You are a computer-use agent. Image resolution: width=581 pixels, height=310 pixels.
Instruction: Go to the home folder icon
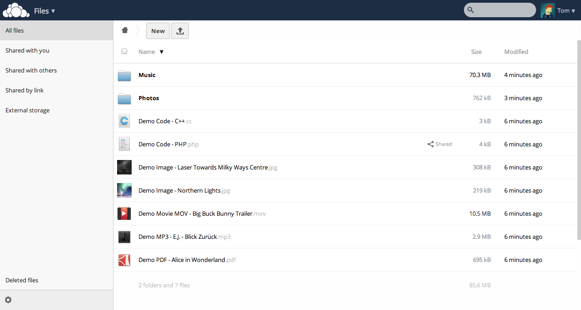coord(125,30)
